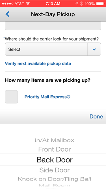This screenshot has width=106, height=189.
Task: Open dropdown using the blue chevron arrow
Action: pyautogui.click(x=94, y=49)
